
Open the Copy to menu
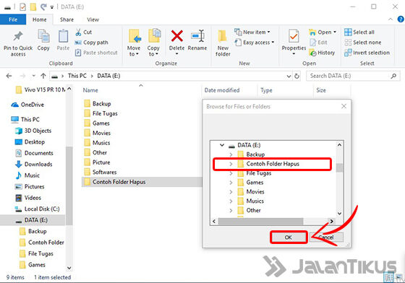click(153, 43)
